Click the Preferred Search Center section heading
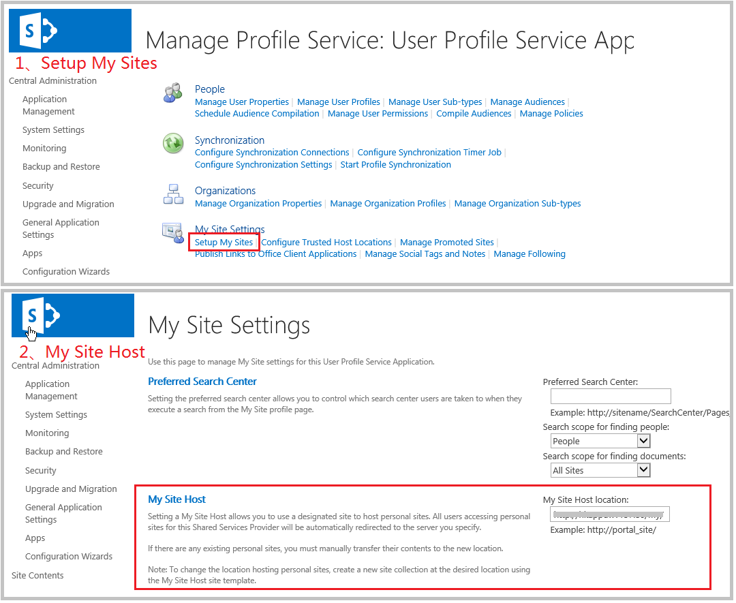 pos(202,382)
